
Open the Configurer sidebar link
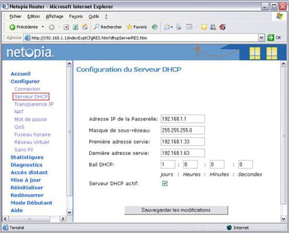25,81
